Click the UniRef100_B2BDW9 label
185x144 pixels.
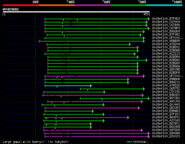pos(166,50)
